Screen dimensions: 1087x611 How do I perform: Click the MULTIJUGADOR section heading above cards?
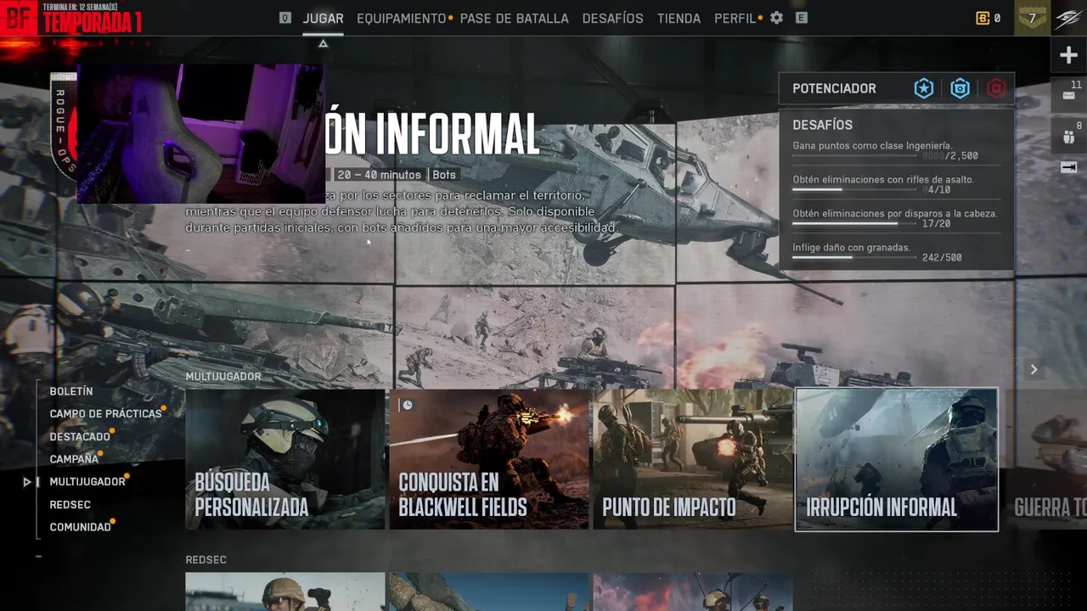coord(223,377)
